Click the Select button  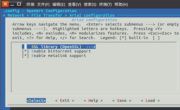tap(36, 101)
